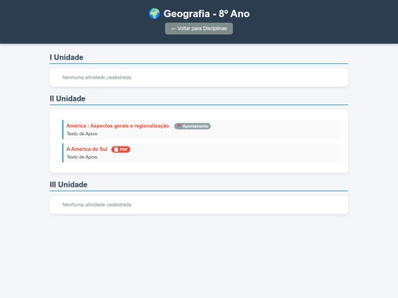Click Texto de Apoio under América Aspectos gerais

click(82, 134)
